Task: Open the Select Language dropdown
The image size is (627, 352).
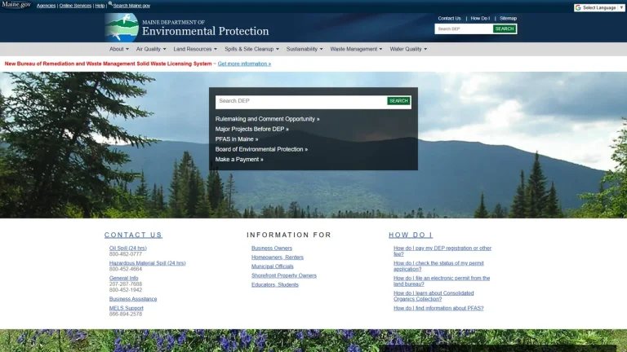Action: [599, 7]
